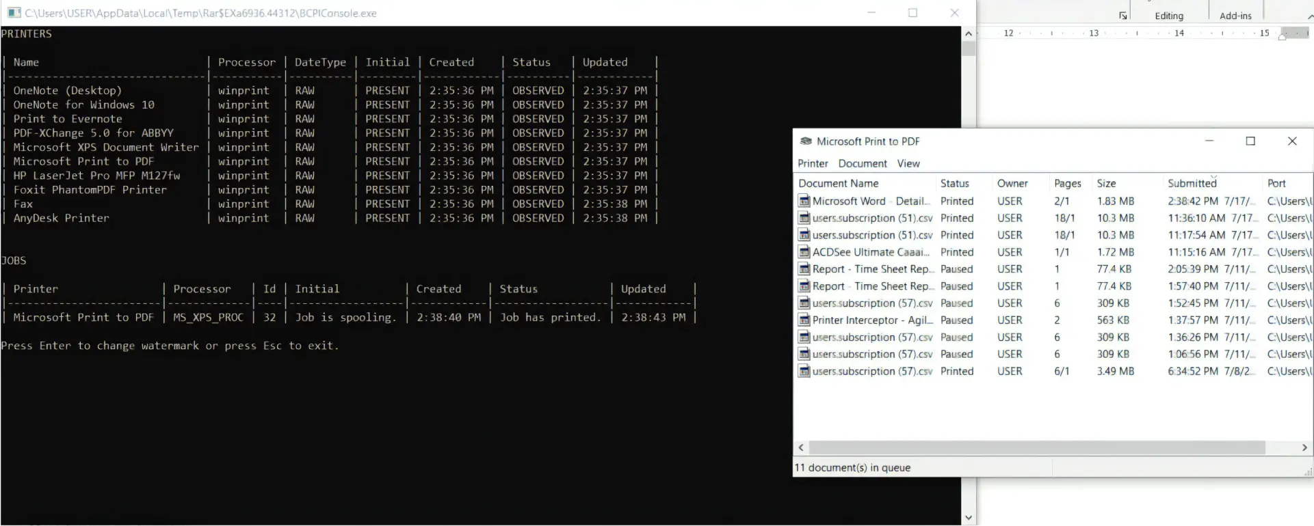Click submitted time "1:37:57 PM 7/11"
Image resolution: width=1314 pixels, height=526 pixels.
coord(1213,320)
